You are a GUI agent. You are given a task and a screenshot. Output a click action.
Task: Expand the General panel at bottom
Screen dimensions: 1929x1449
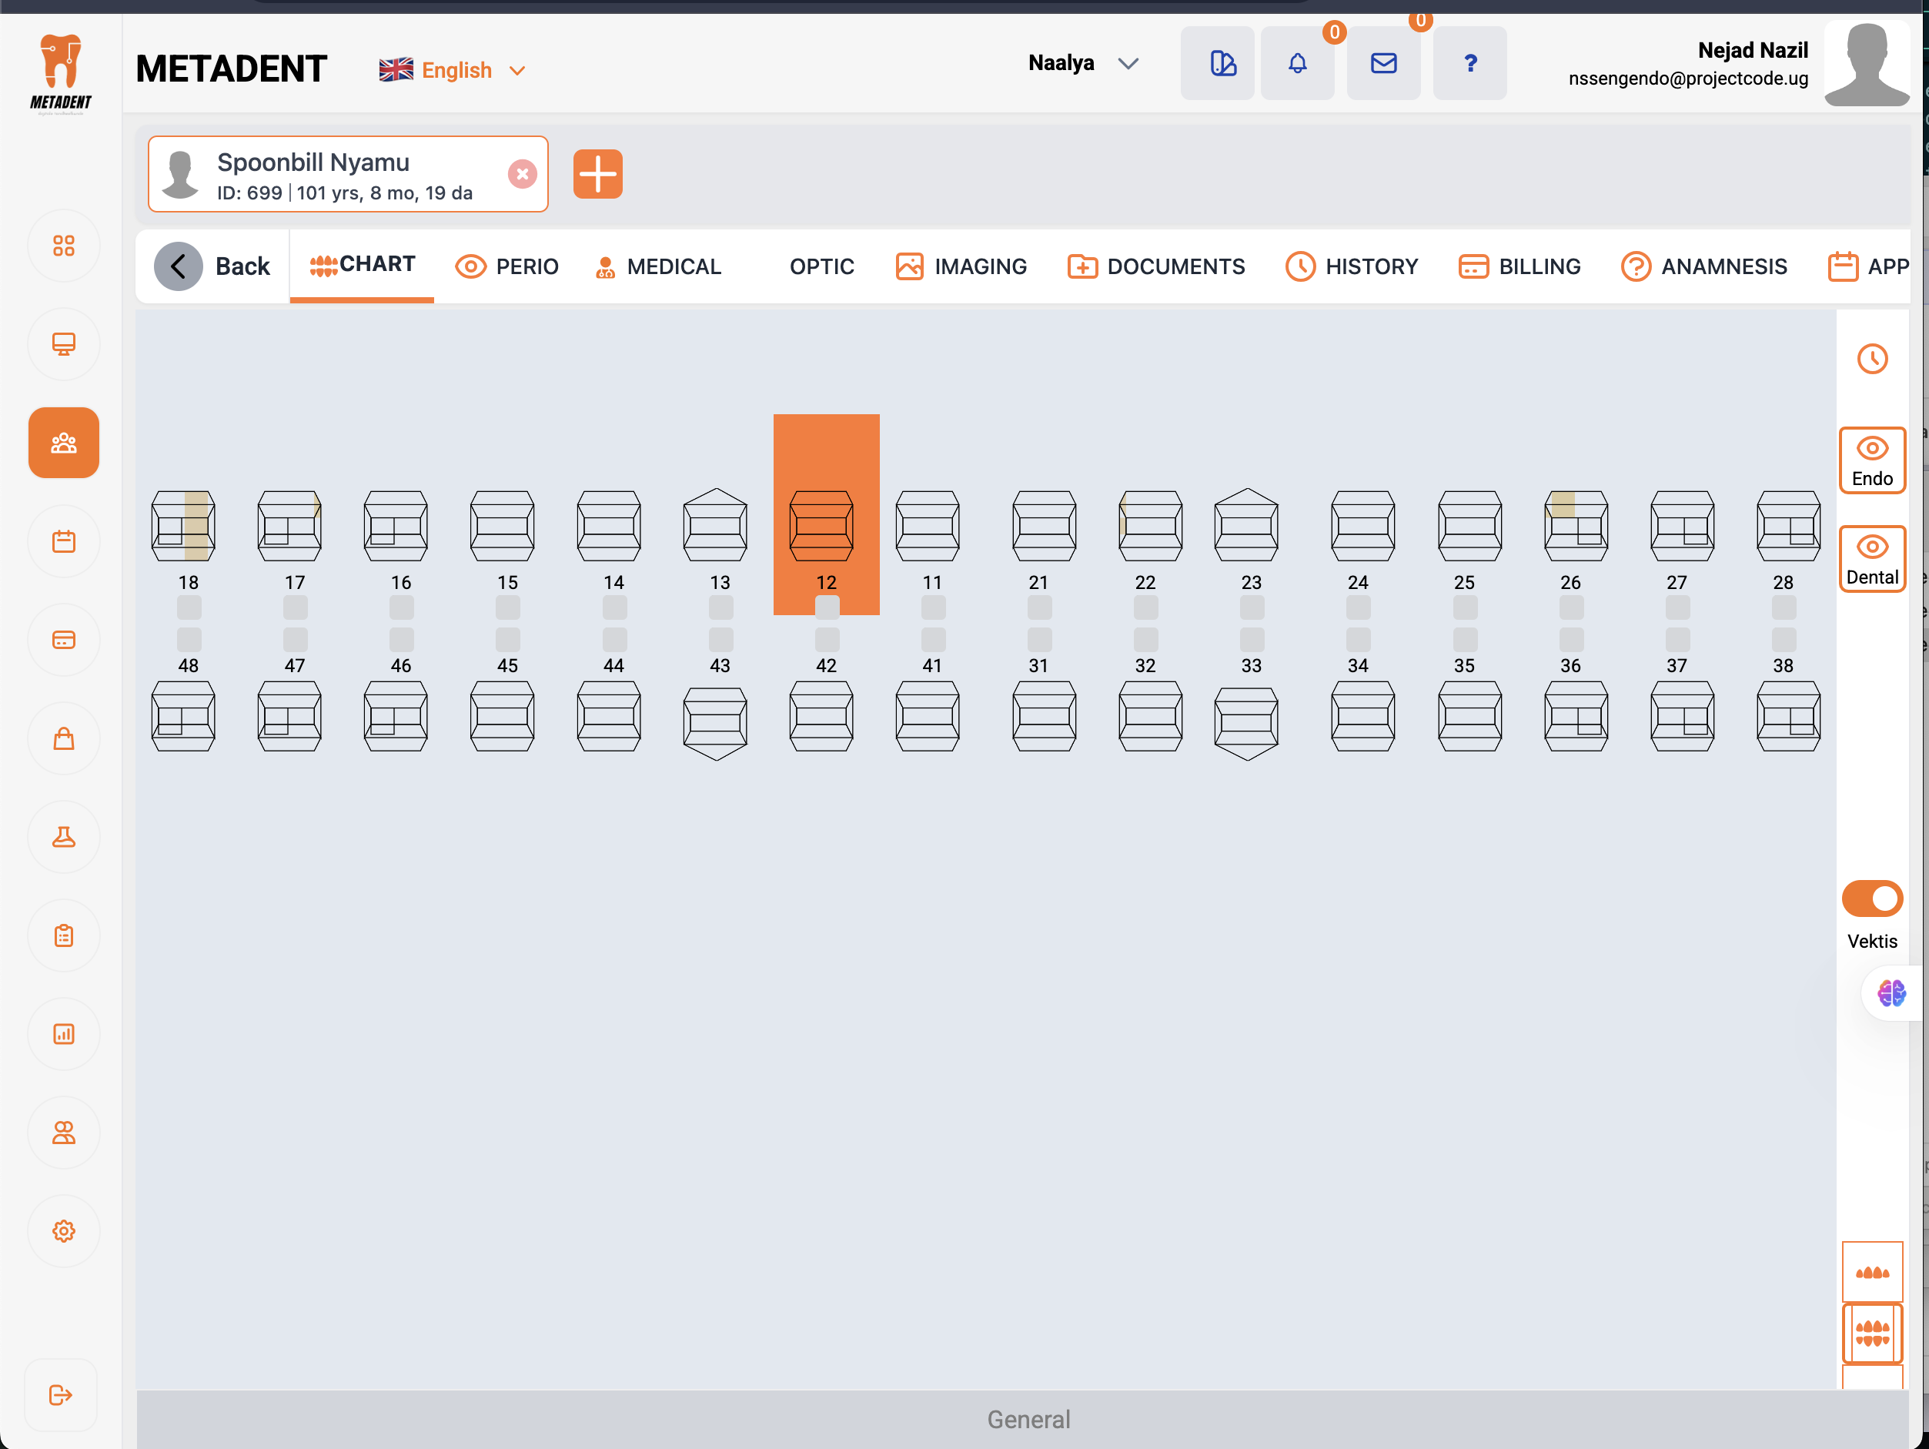(x=1028, y=1418)
